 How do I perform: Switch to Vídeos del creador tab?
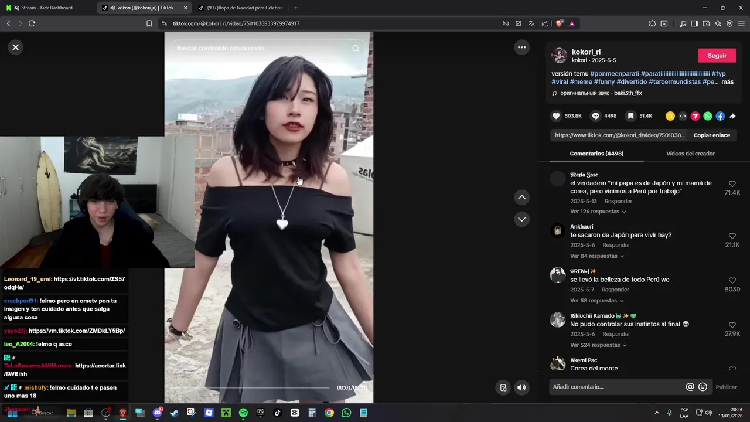(690, 154)
